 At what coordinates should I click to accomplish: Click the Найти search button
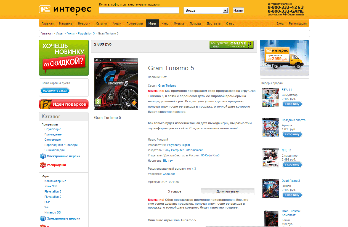pyautogui.click(x=238, y=10)
